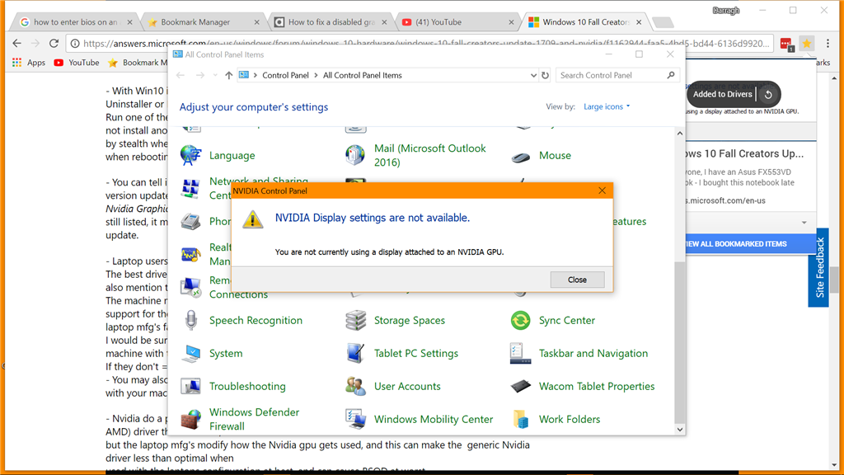Screen dimensions: 844x475
Task: Switch to (41) YouTube tab
Action: (x=458, y=22)
